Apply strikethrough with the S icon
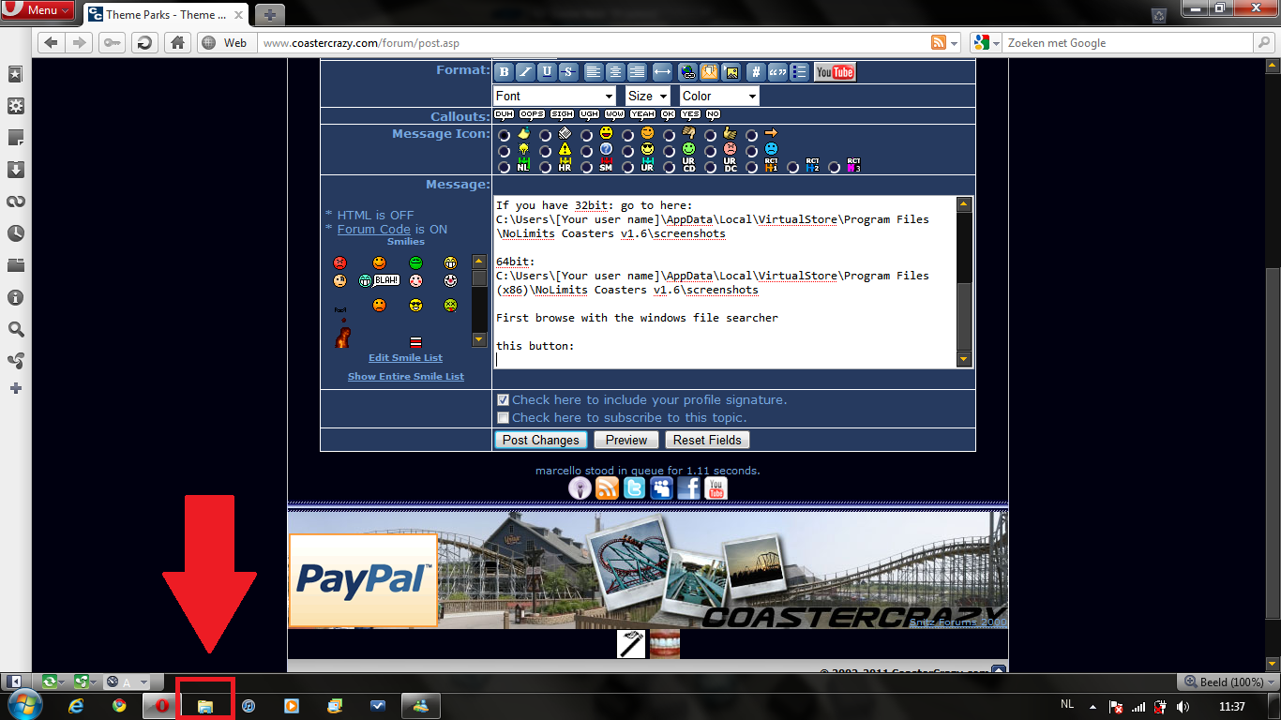 568,72
